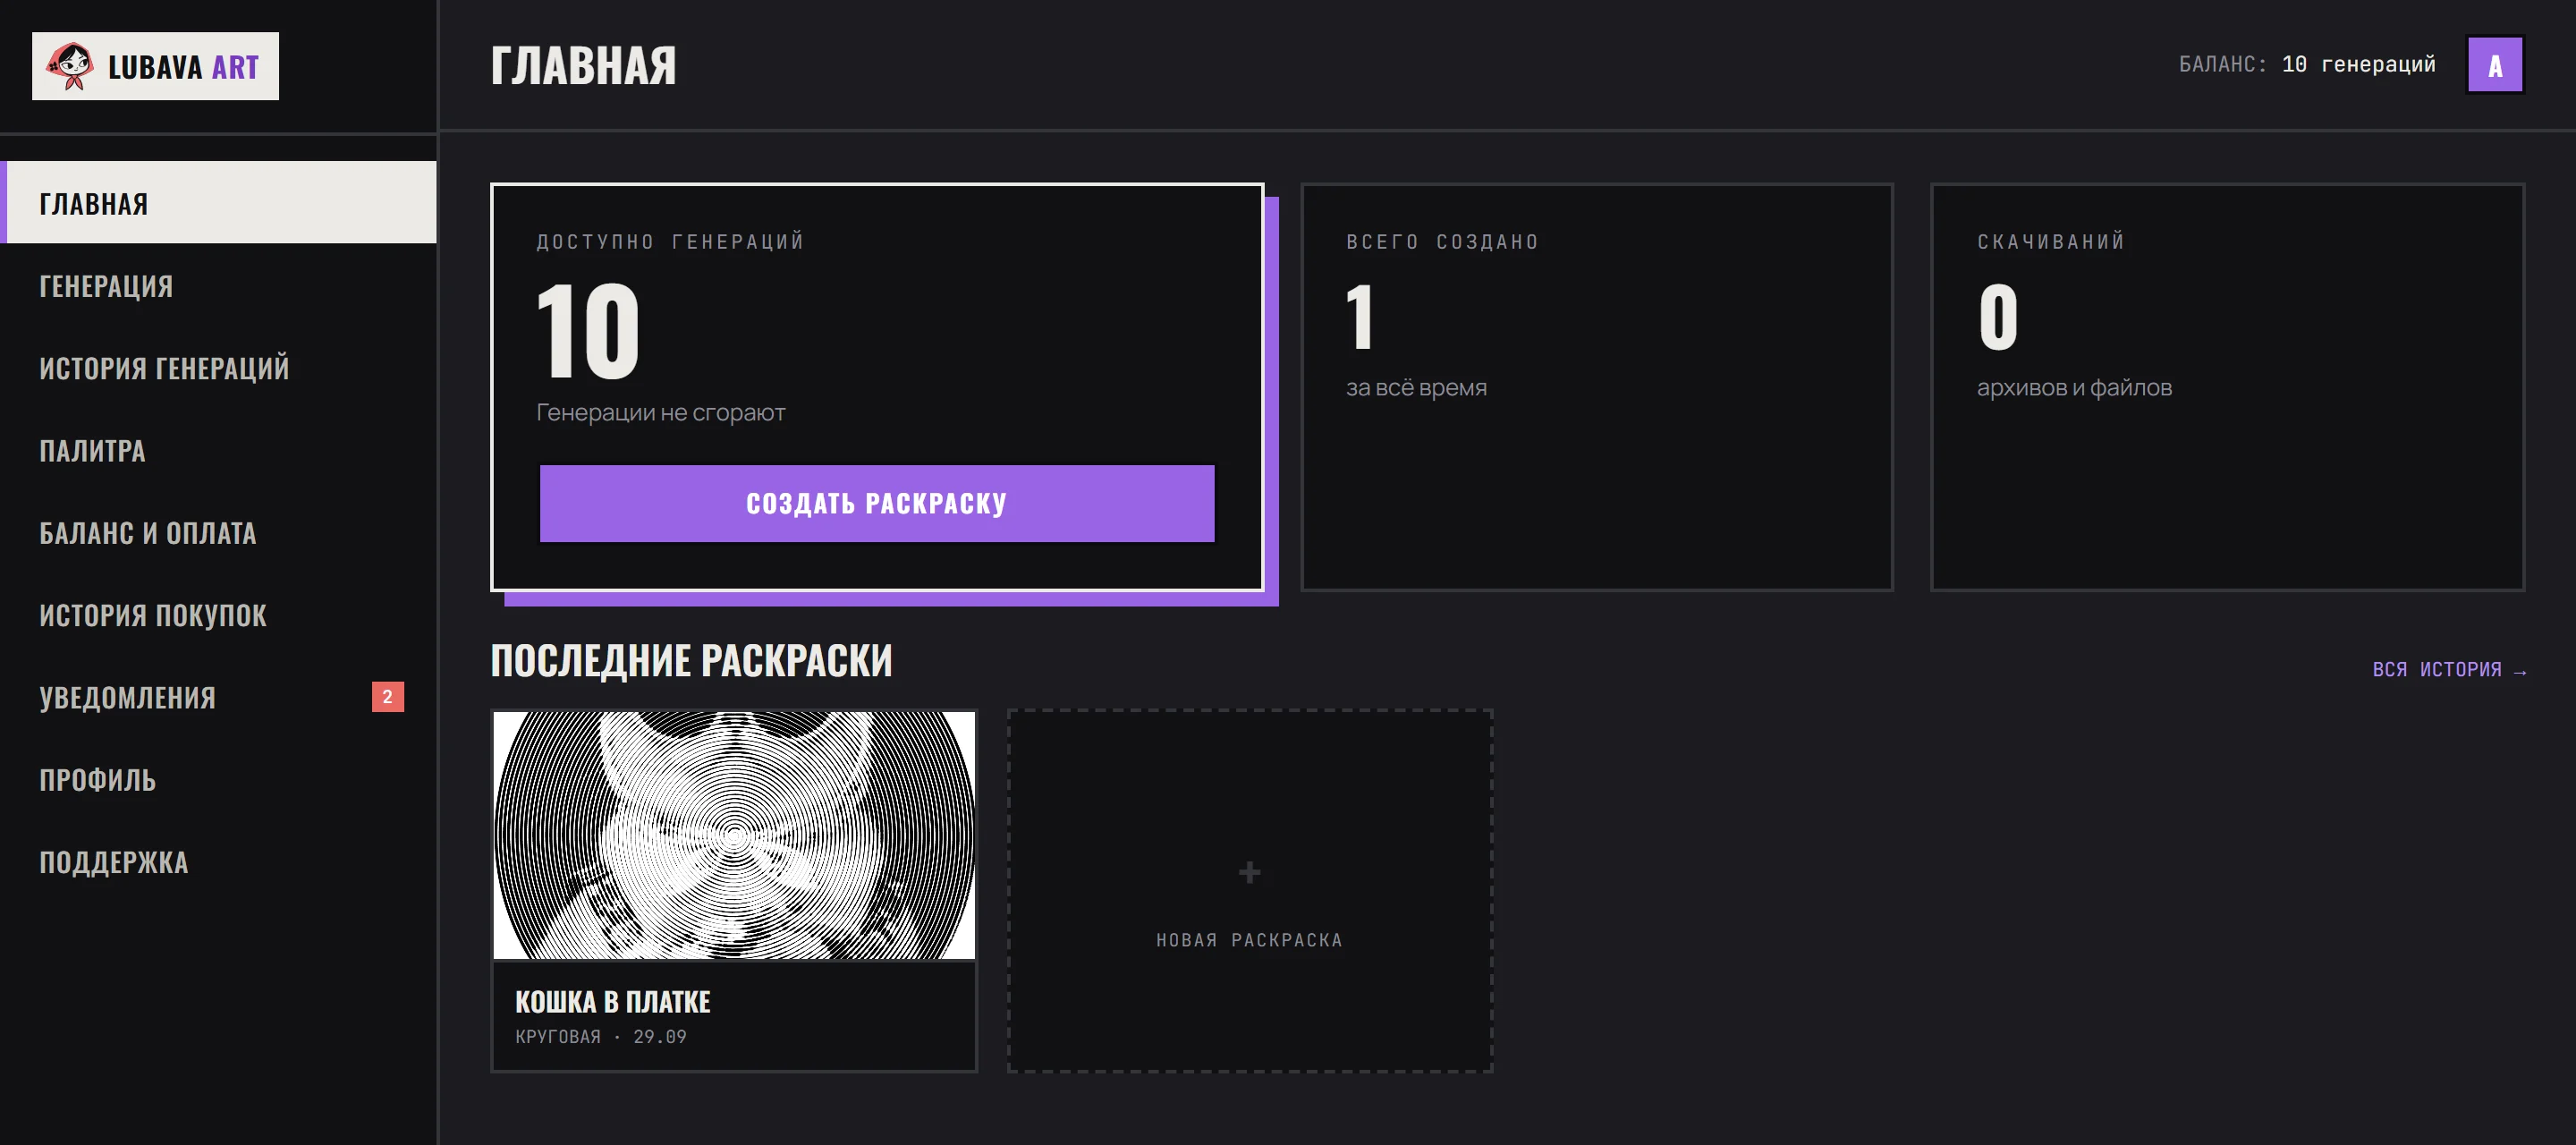Click the Lubava Art logo

pos(155,66)
